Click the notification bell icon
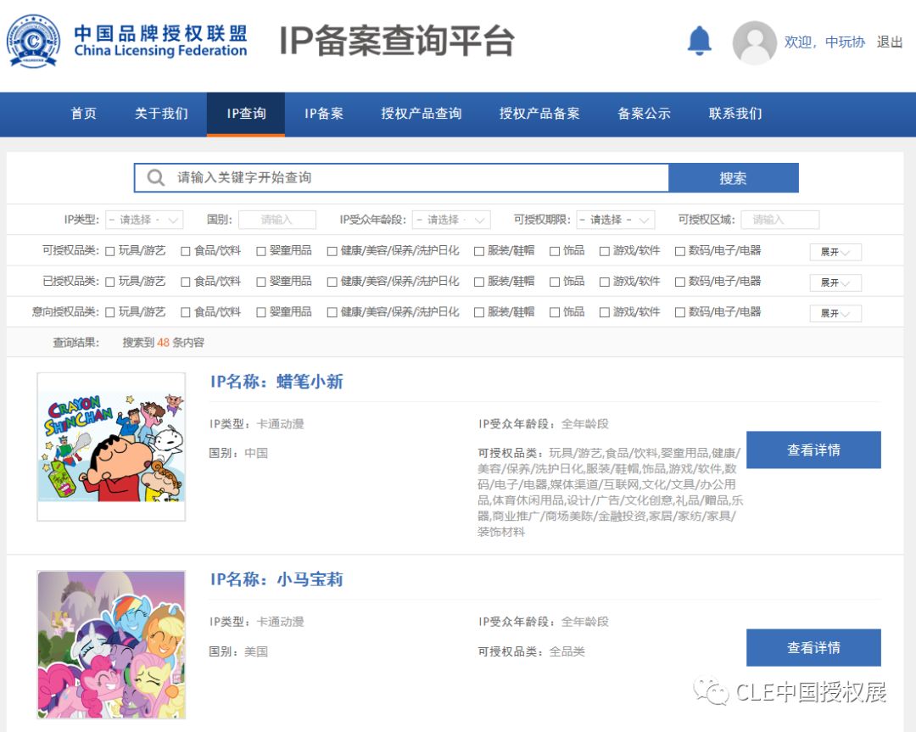This screenshot has width=916, height=732. point(699,41)
